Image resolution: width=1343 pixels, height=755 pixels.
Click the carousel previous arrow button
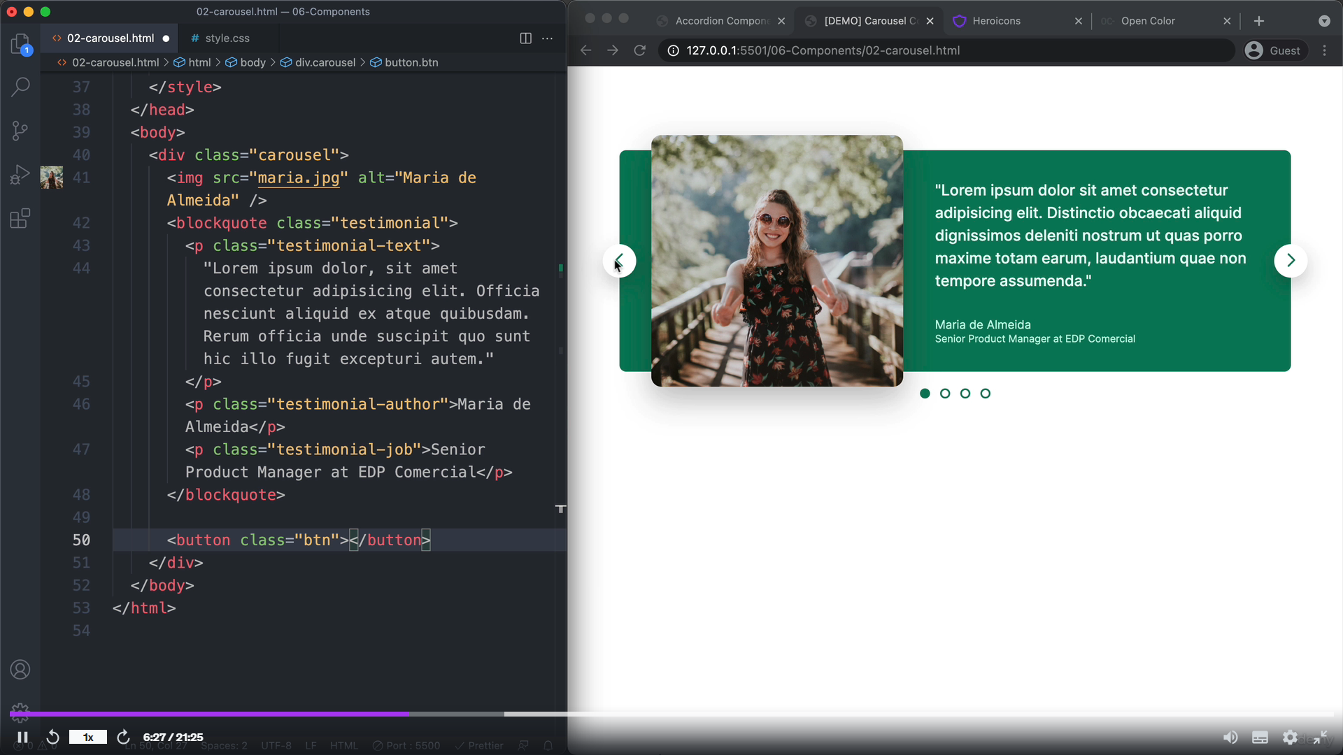point(620,260)
